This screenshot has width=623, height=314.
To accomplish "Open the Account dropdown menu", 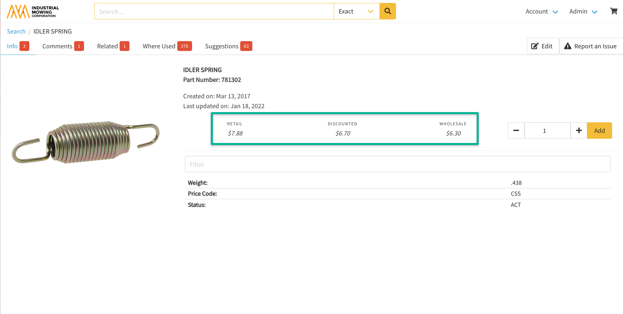I will (x=541, y=12).
